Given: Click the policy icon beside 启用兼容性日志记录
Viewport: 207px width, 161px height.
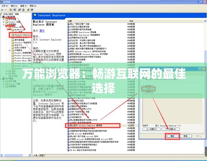Looking at the screenshot, I should (68, 37).
